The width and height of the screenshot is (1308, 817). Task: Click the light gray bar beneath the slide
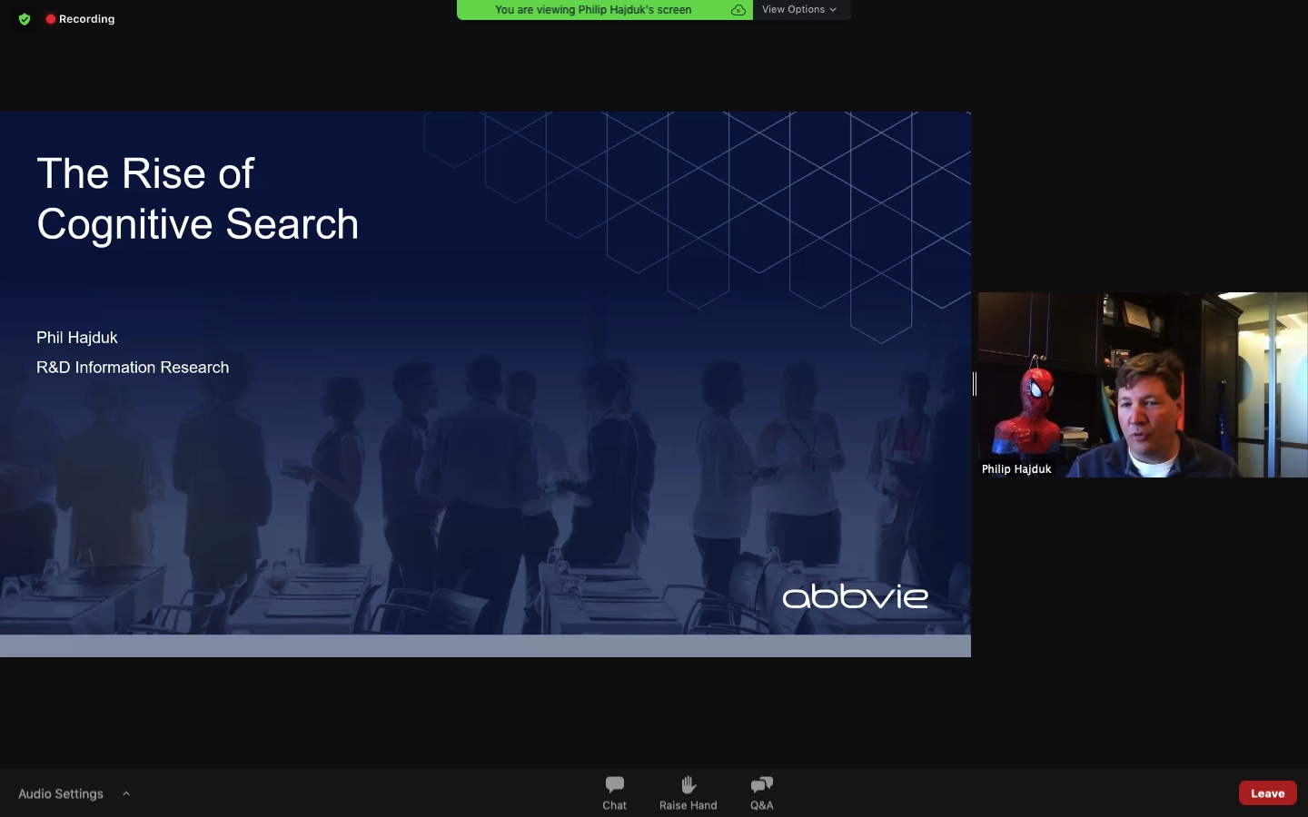[485, 645]
